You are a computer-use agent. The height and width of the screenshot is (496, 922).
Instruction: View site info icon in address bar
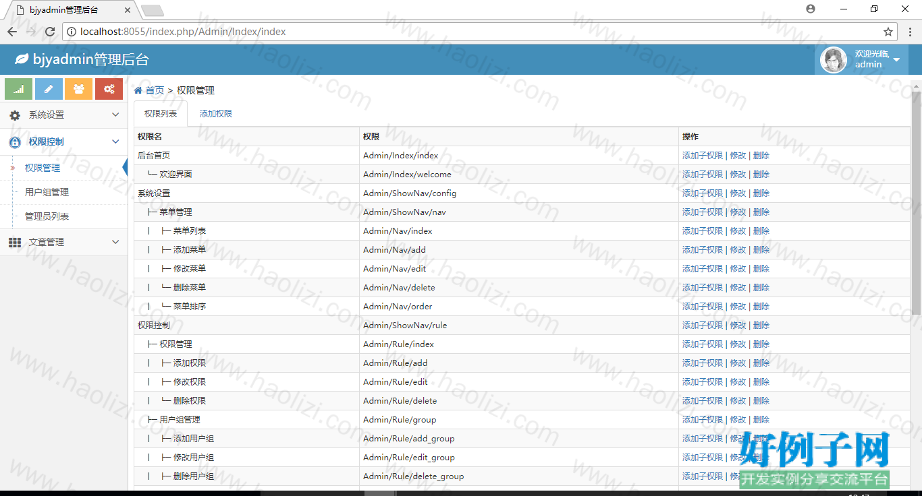click(71, 32)
